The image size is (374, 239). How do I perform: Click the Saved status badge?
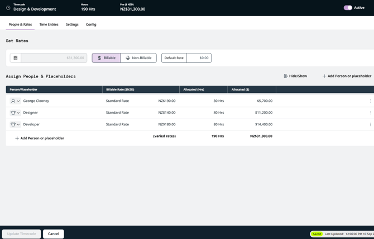tap(317, 234)
